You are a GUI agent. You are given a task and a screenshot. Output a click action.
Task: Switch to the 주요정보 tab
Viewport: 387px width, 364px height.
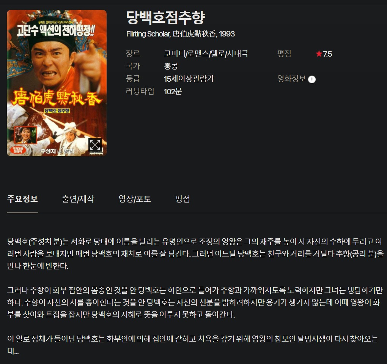click(x=22, y=199)
